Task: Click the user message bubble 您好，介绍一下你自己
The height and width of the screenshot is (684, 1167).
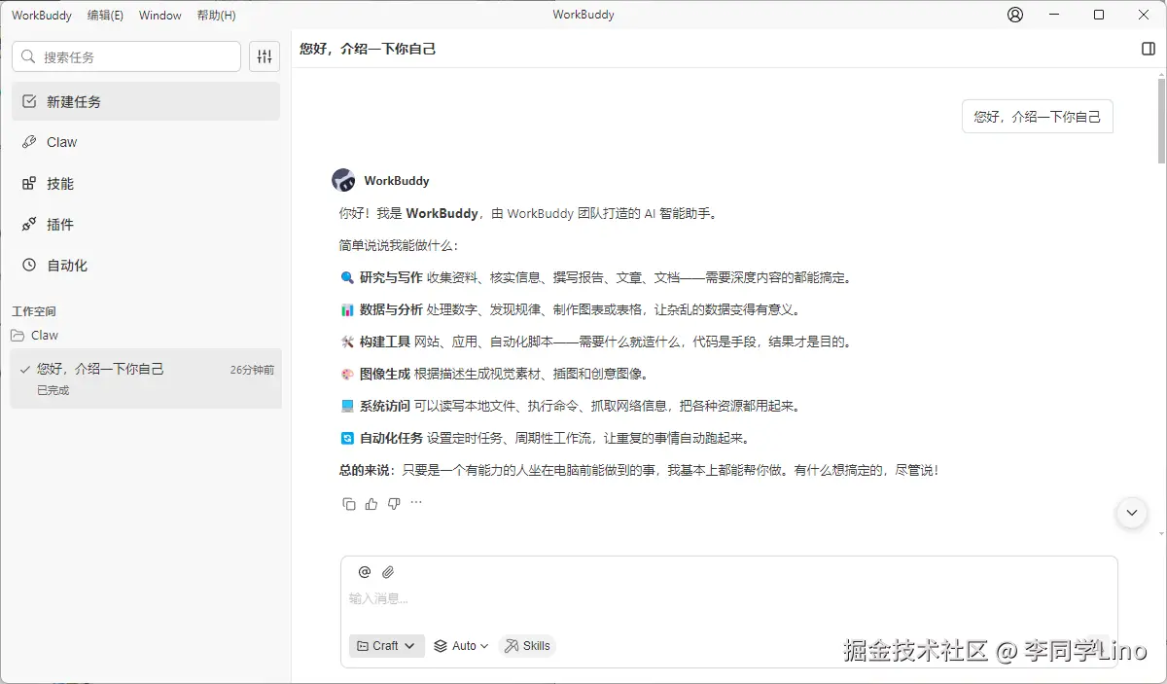Action: pos(1037,116)
